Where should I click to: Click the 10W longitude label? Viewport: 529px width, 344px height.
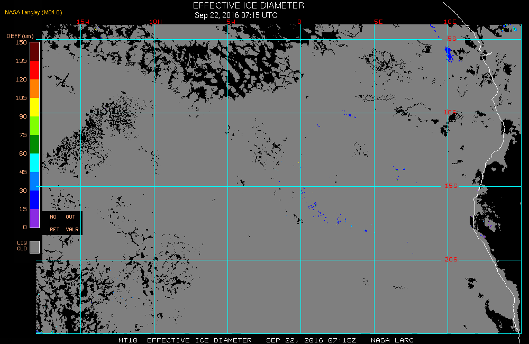[156, 22]
